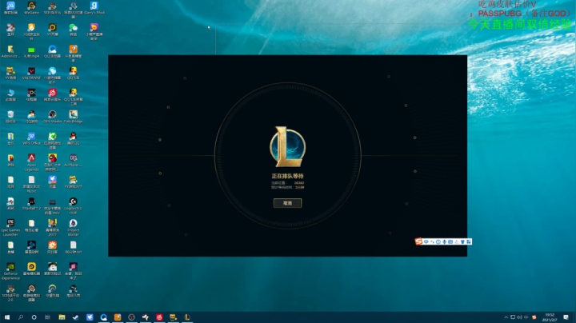Cancel the League of Legends login queue
This screenshot has width=576, height=323.
click(x=288, y=203)
